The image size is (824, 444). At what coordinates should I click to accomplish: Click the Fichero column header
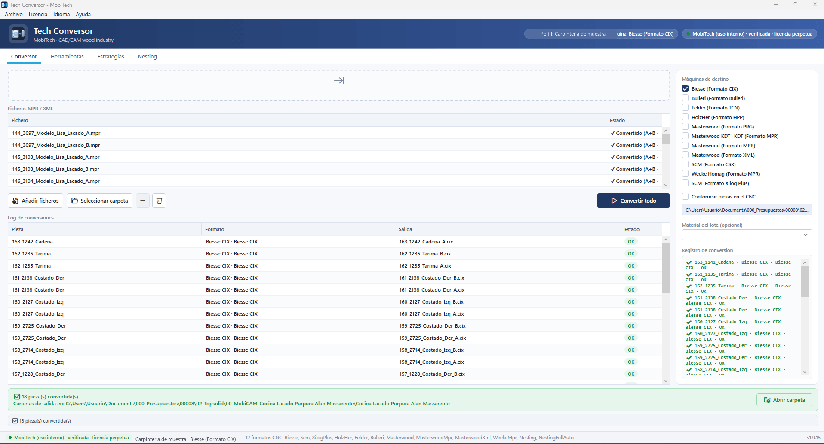click(x=307, y=120)
